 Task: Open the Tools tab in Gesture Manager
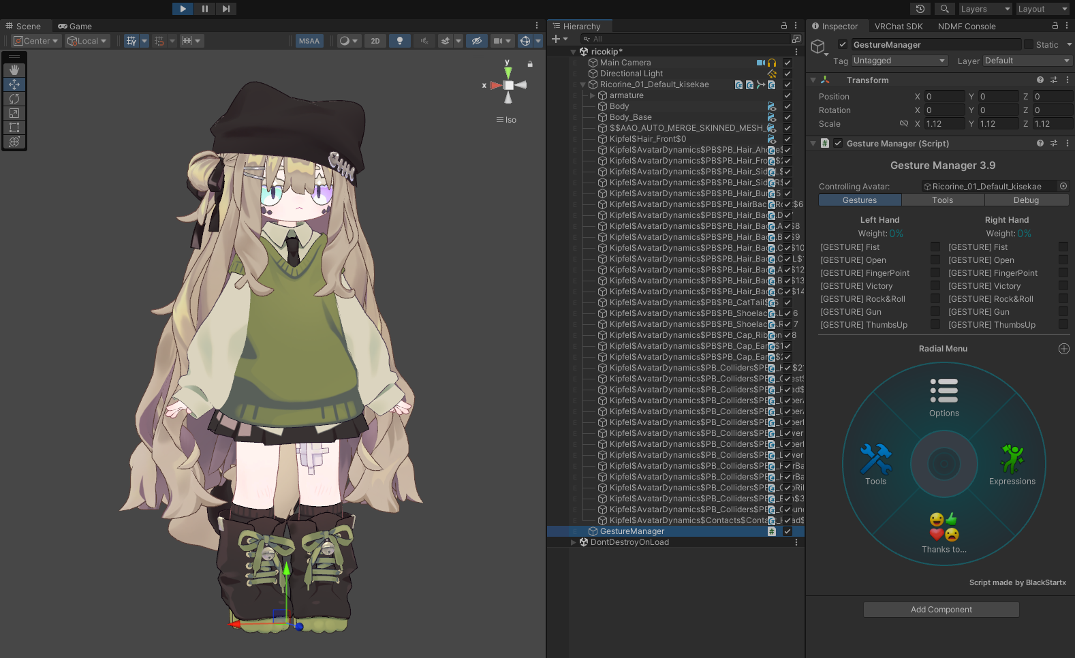tap(943, 200)
